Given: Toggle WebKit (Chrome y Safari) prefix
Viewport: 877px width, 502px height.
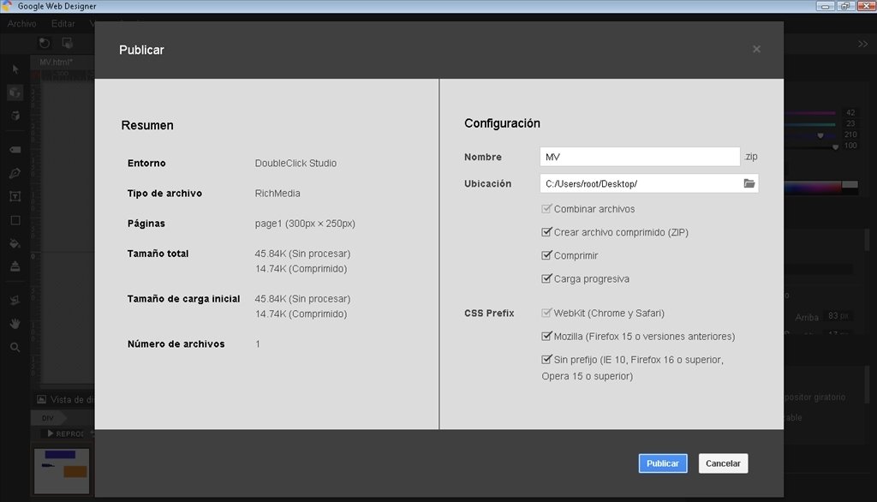Looking at the screenshot, I should click(x=546, y=313).
